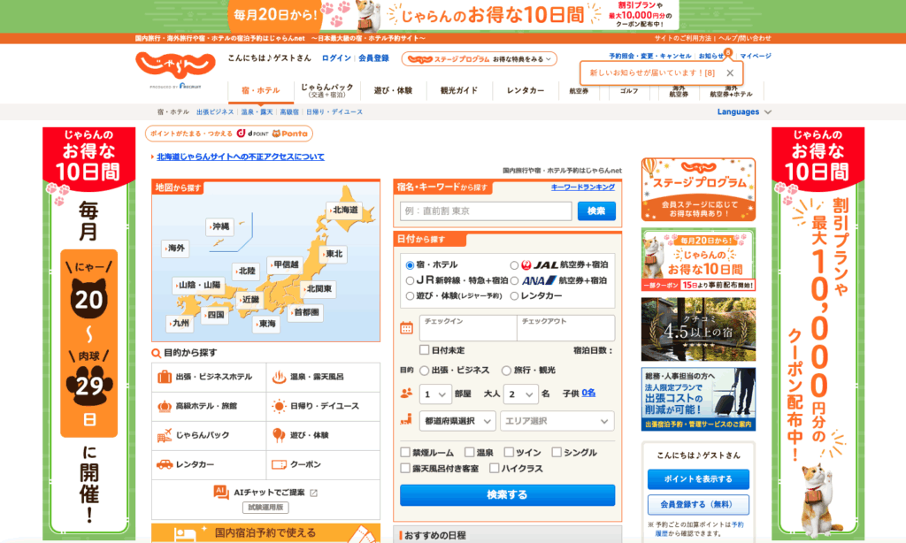Click the Jalan Pack plane-and-bed icon
This screenshot has height=543, width=906.
coord(165,436)
